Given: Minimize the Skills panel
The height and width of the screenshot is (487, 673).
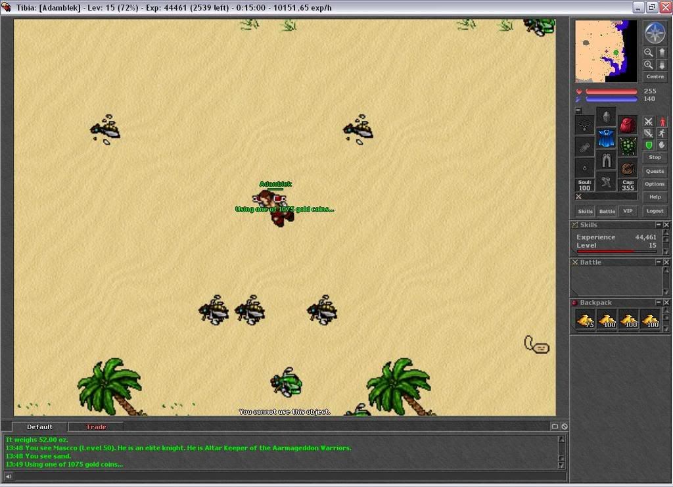Looking at the screenshot, I should (x=659, y=225).
